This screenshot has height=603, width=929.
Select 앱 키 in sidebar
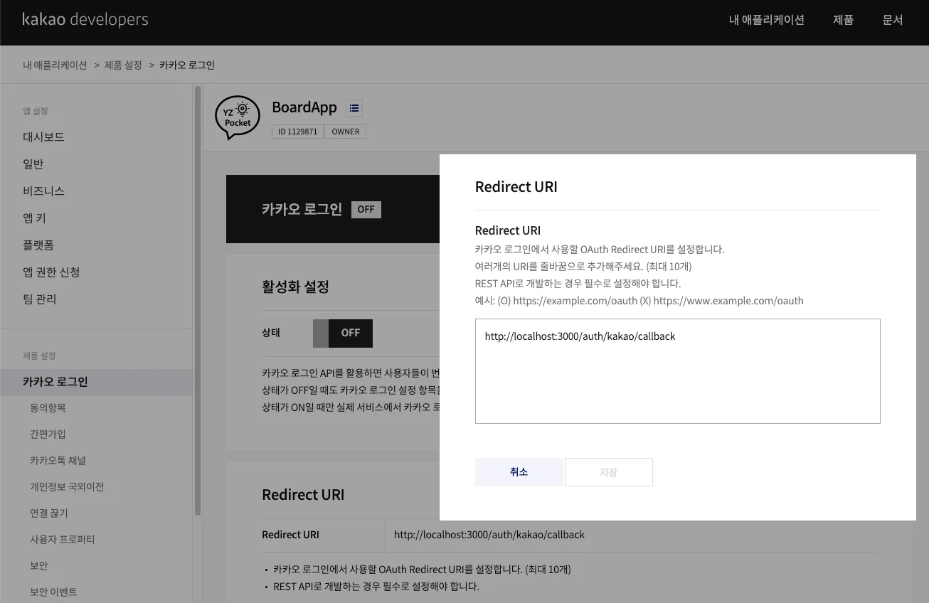[x=35, y=218]
